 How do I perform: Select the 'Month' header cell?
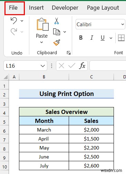click(44, 121)
